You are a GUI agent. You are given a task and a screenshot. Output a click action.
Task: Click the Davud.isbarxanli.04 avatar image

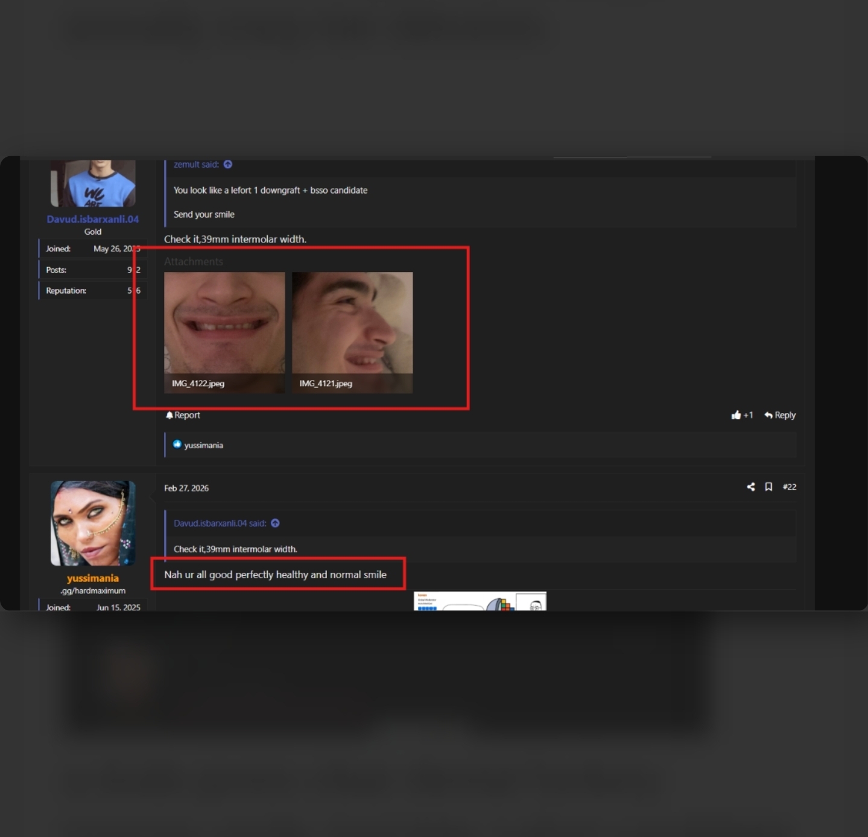[x=93, y=183]
